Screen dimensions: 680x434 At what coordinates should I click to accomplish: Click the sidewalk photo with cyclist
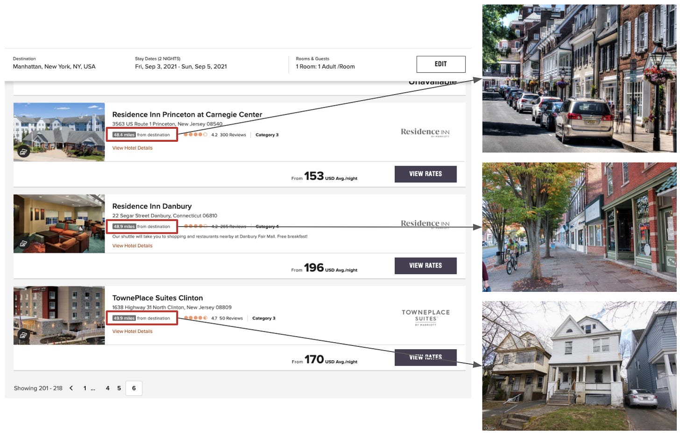579,227
